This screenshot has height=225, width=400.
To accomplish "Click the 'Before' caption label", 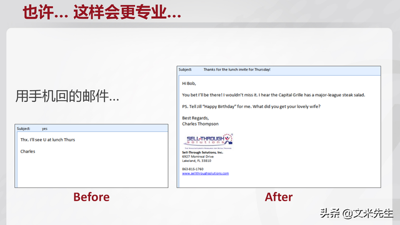I will coord(92,197).
